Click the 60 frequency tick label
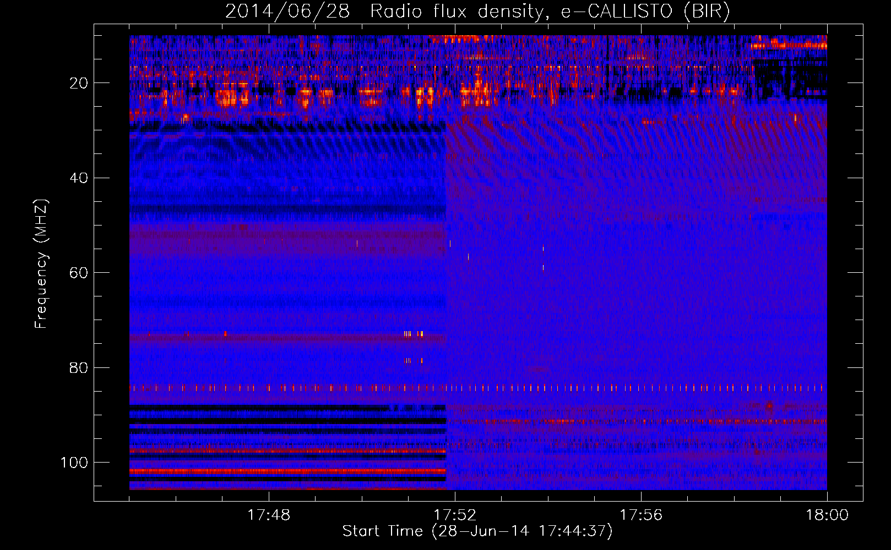891x550 pixels. 79,273
